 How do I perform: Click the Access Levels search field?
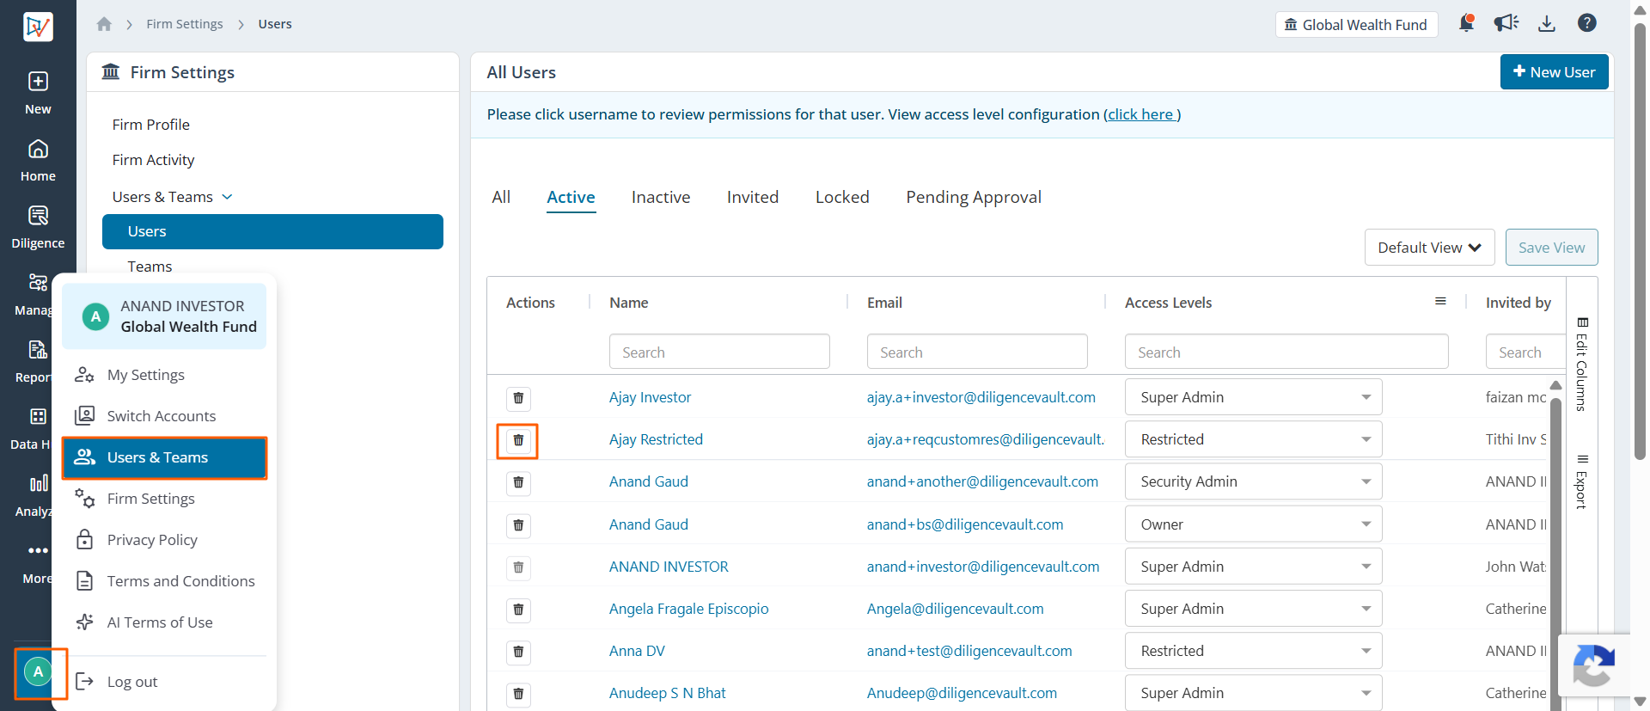coord(1286,352)
